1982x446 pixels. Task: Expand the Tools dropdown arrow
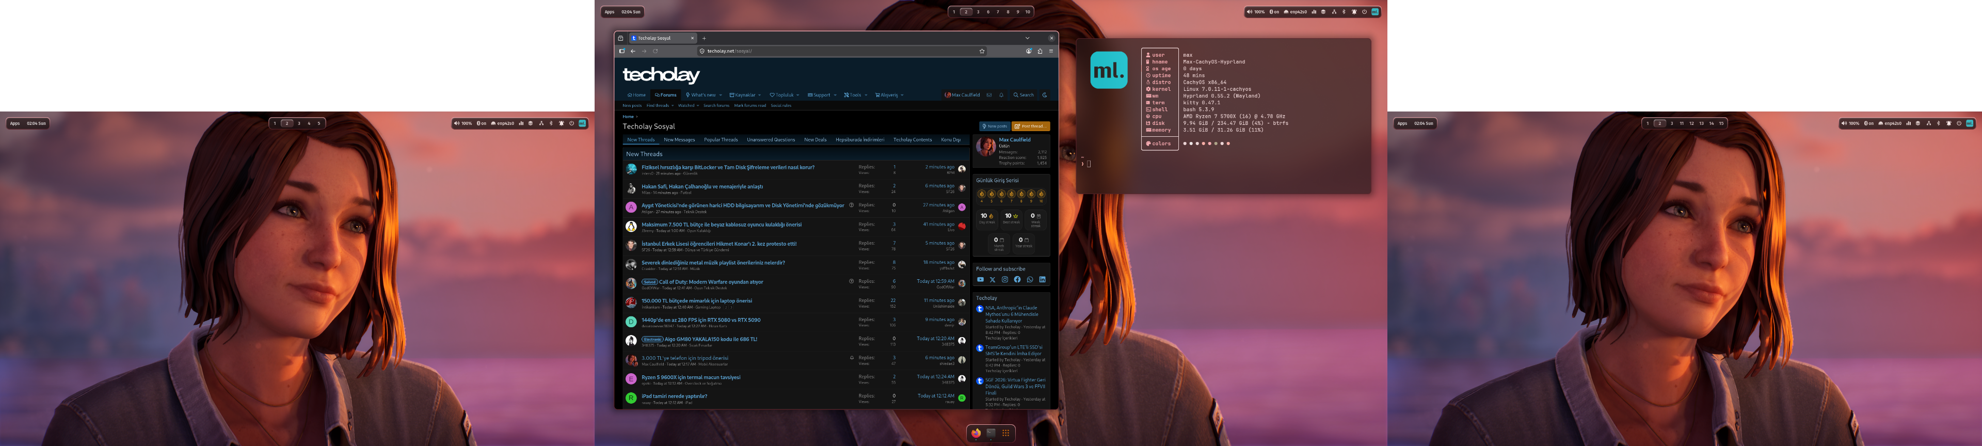(x=866, y=95)
